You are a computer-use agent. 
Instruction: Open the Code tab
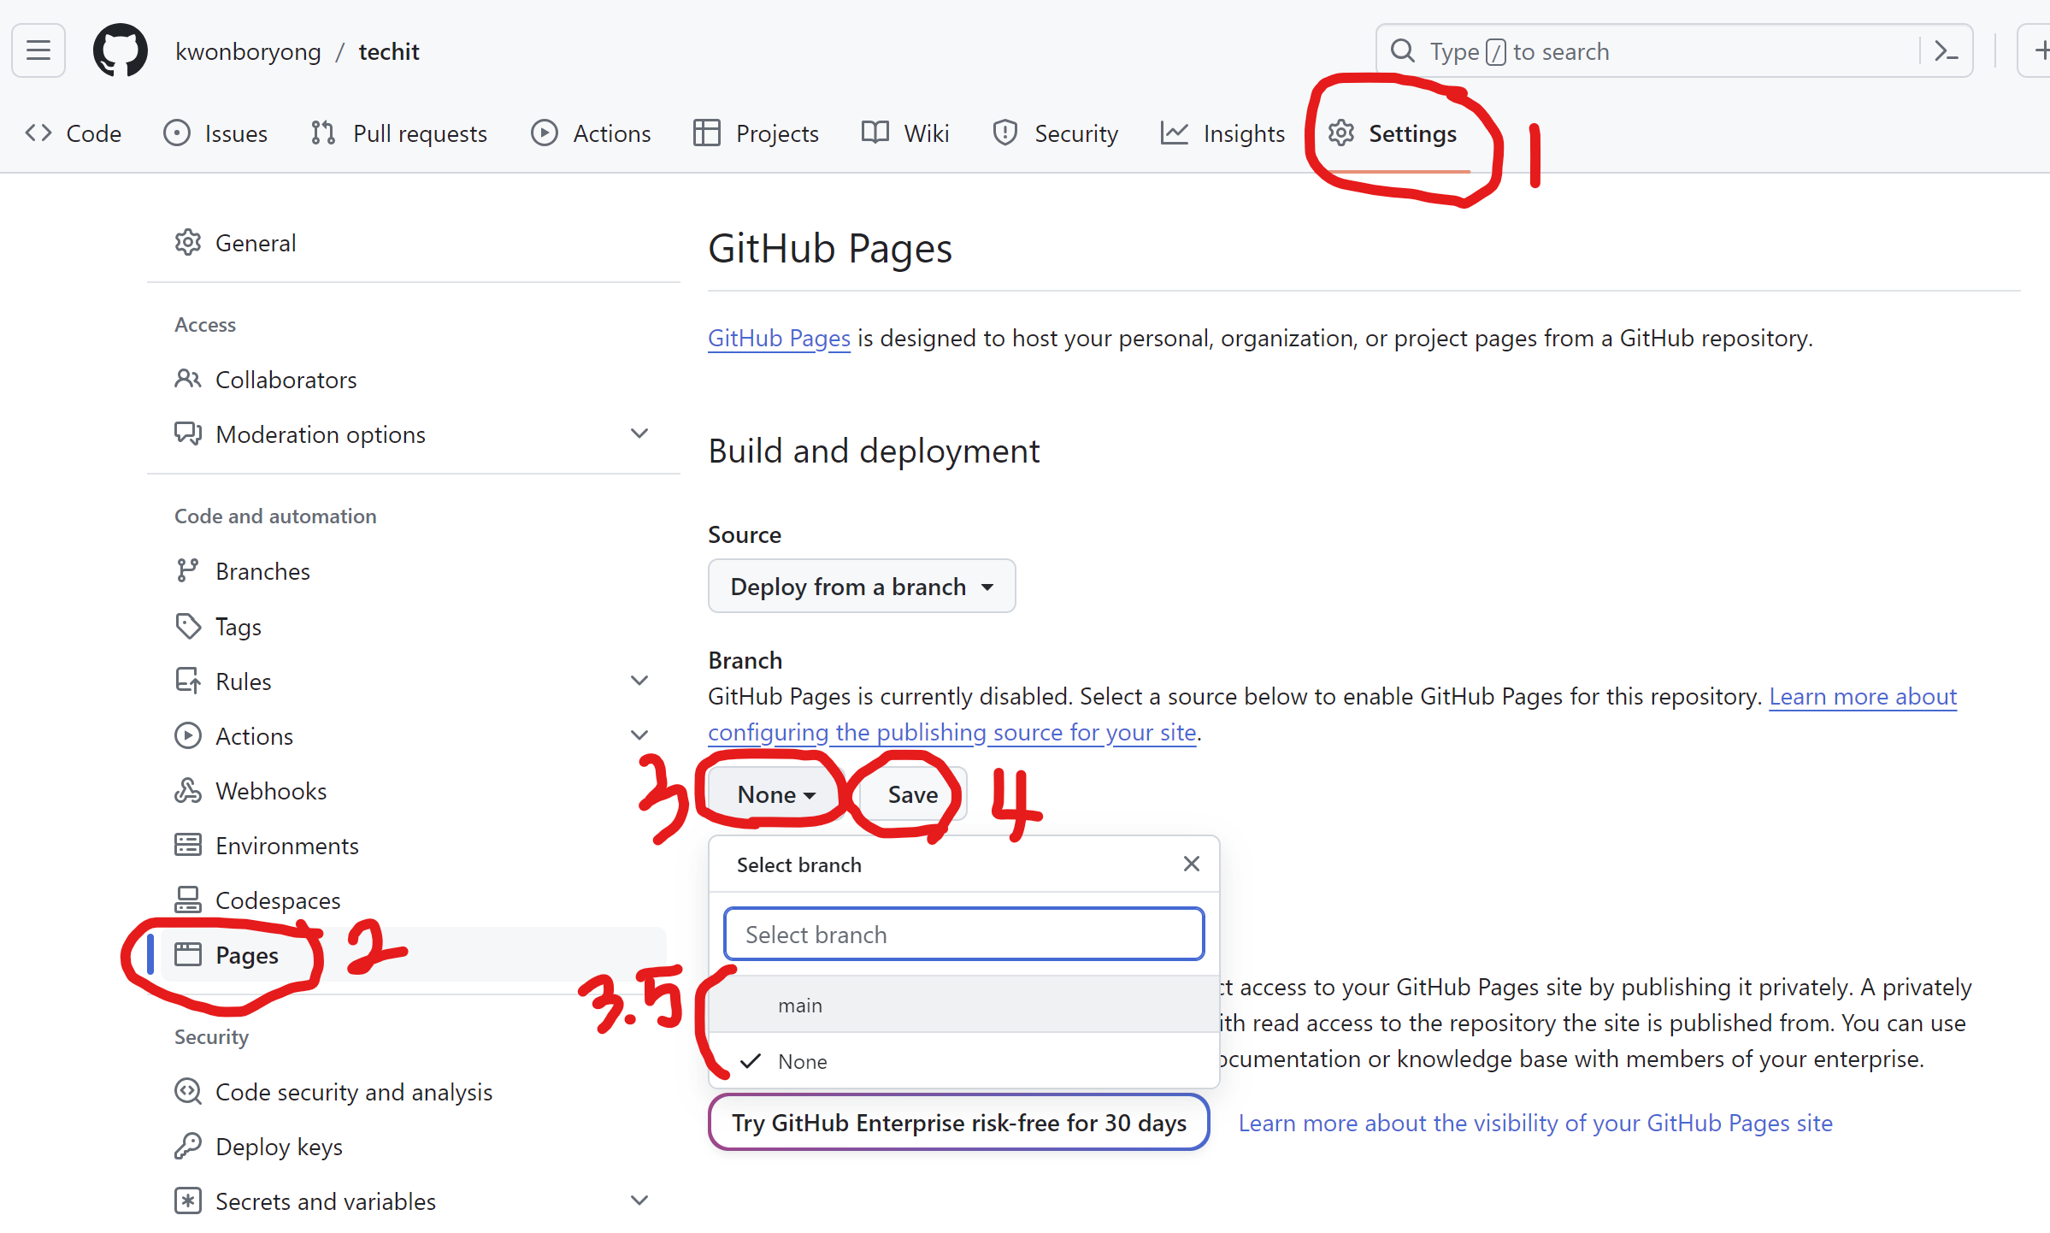[x=74, y=133]
